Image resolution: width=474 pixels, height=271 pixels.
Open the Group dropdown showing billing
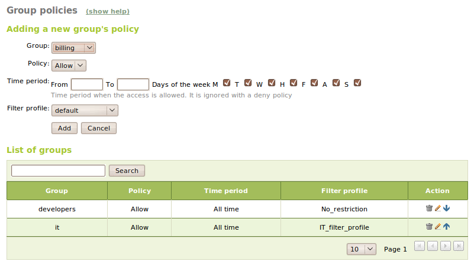point(74,48)
